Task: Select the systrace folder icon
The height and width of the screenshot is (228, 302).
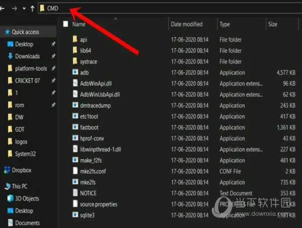Action: (75, 61)
